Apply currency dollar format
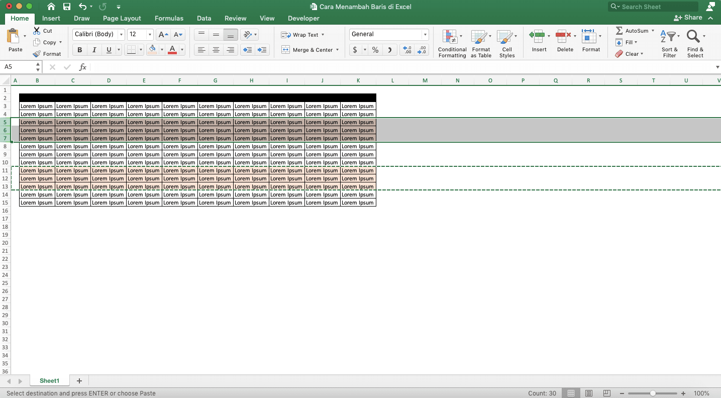The image size is (721, 398). (x=355, y=50)
